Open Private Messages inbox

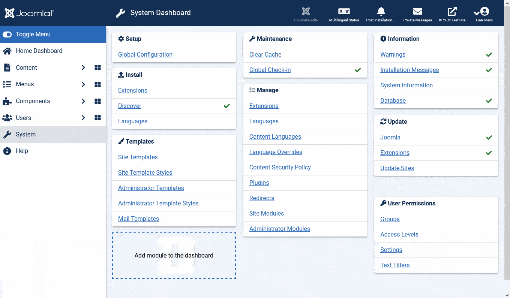point(417,13)
